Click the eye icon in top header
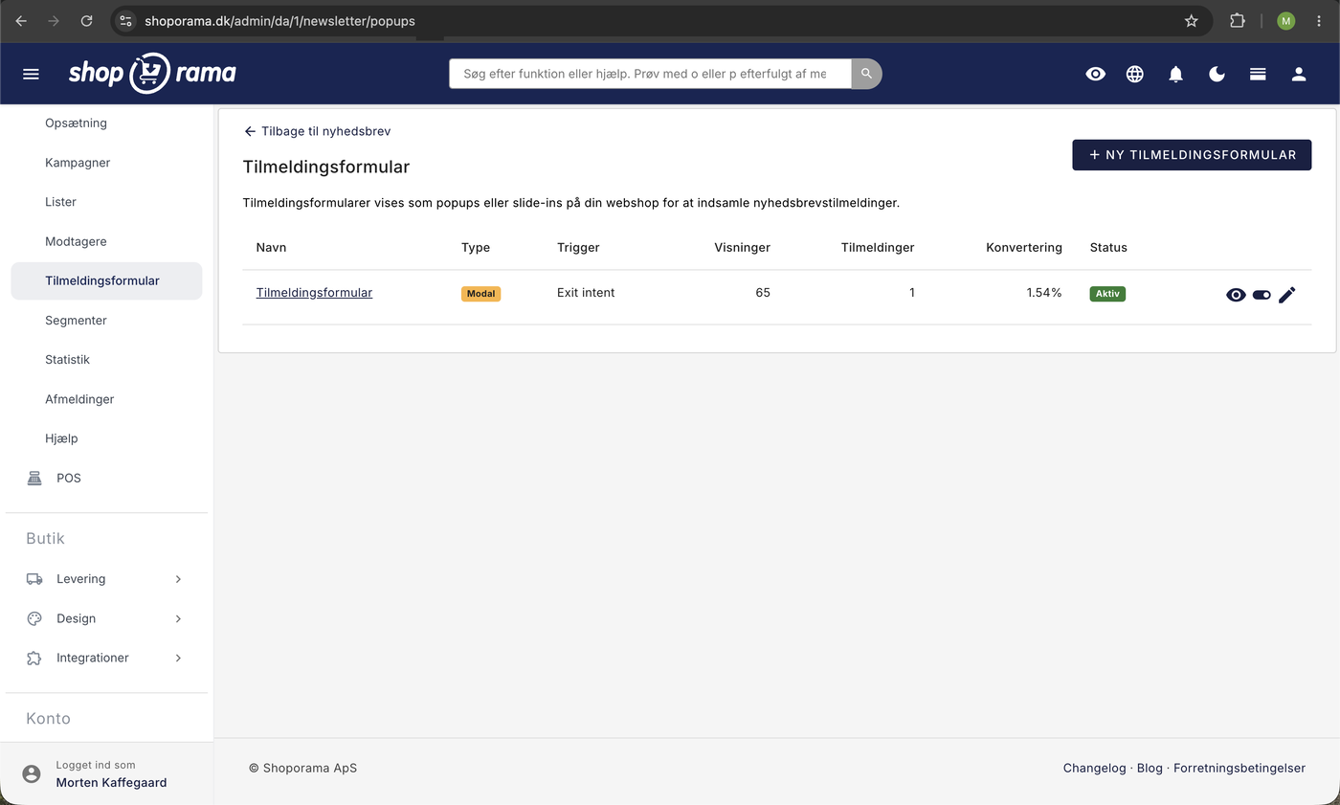Image resolution: width=1340 pixels, height=805 pixels. pyautogui.click(x=1096, y=74)
